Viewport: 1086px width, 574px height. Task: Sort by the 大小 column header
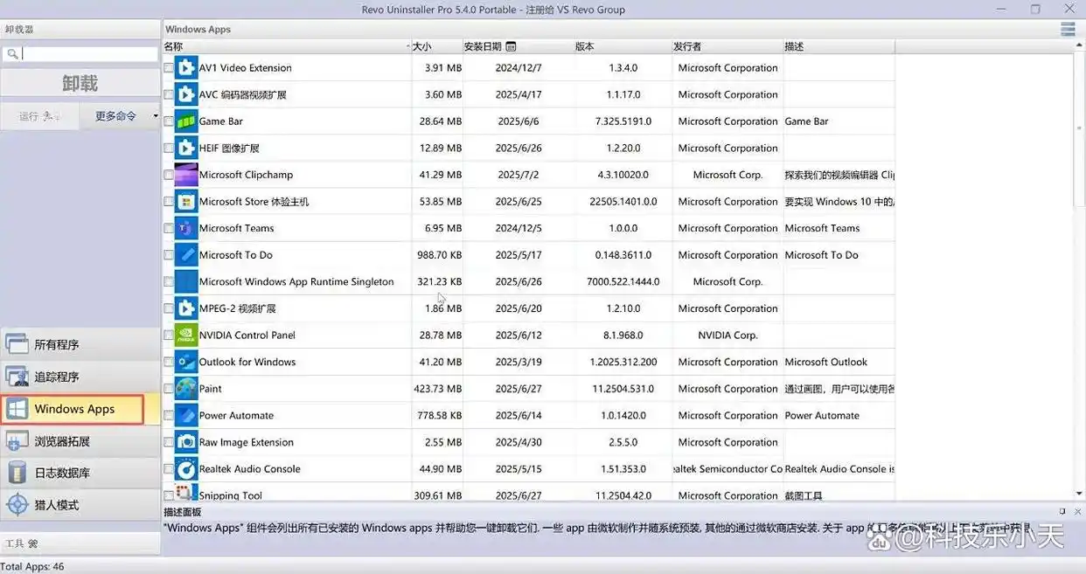tap(437, 46)
